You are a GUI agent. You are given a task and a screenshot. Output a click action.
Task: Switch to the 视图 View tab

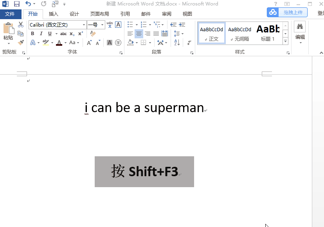[x=187, y=14]
